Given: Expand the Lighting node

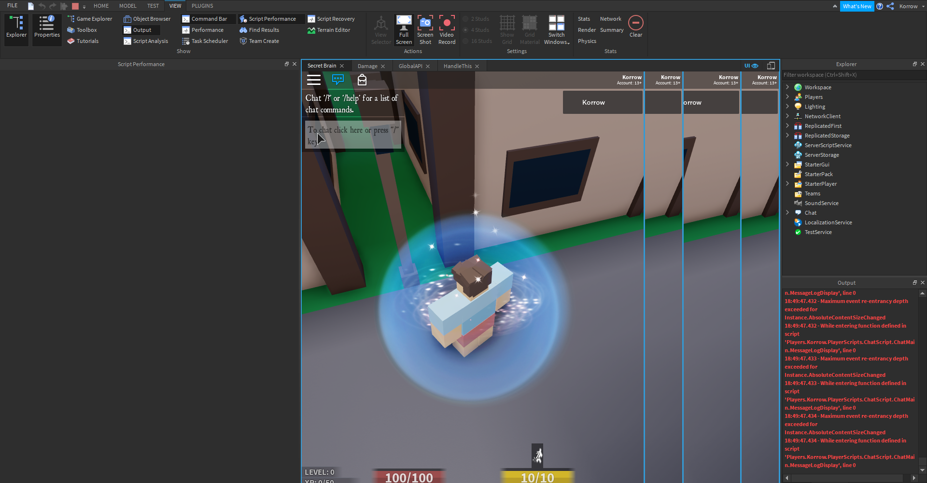Looking at the screenshot, I should pos(787,107).
